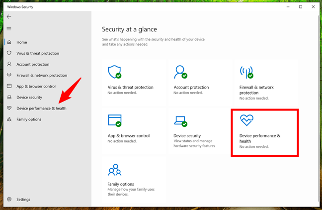Click the sidebar laptop icon for Device security
The width and height of the screenshot is (322, 210).
pos(9,97)
